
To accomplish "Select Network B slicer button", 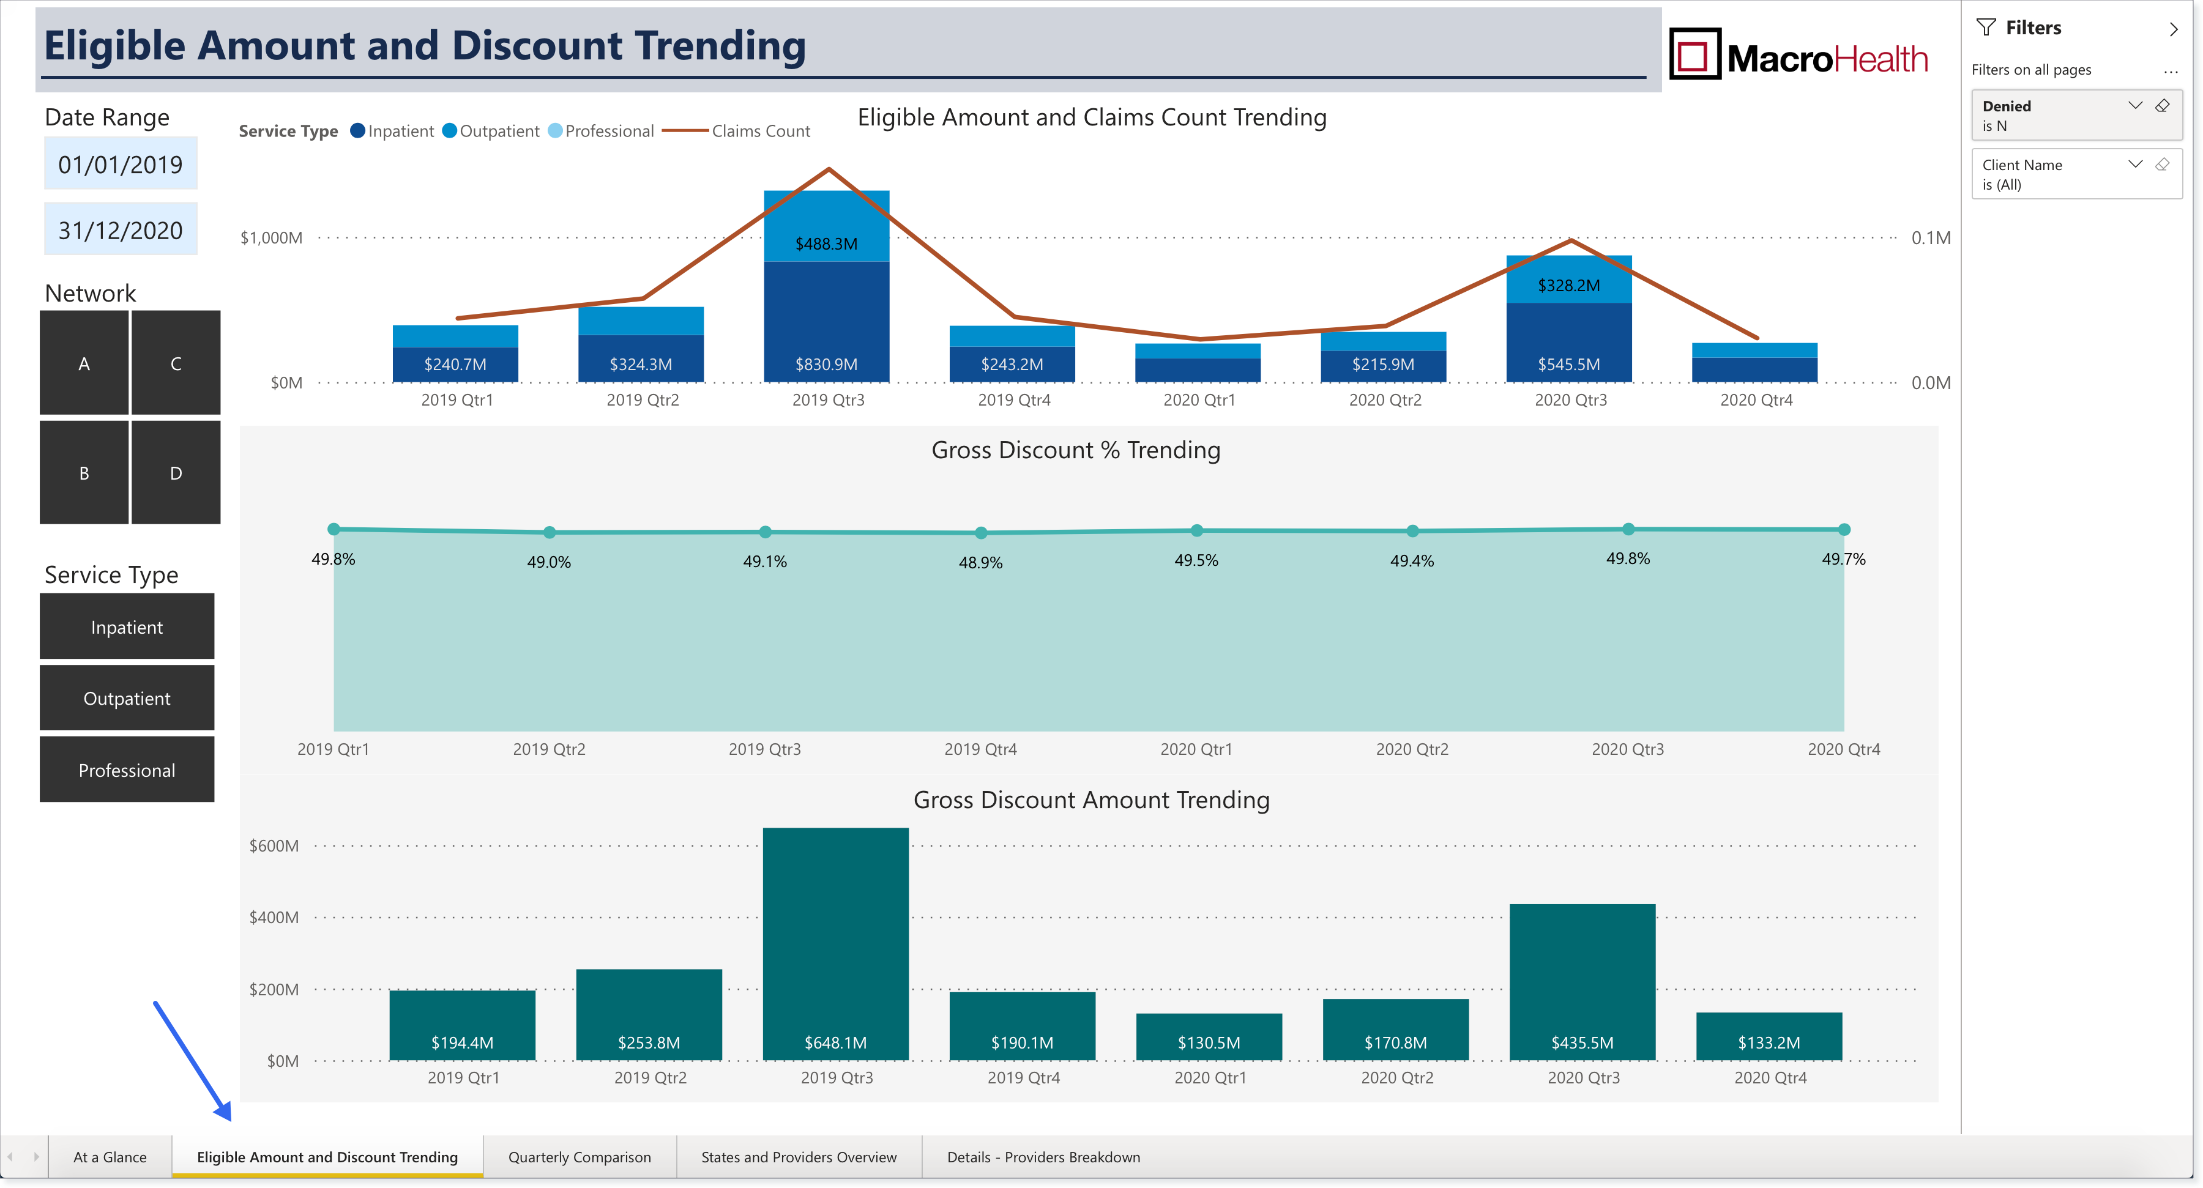I will click(x=84, y=473).
